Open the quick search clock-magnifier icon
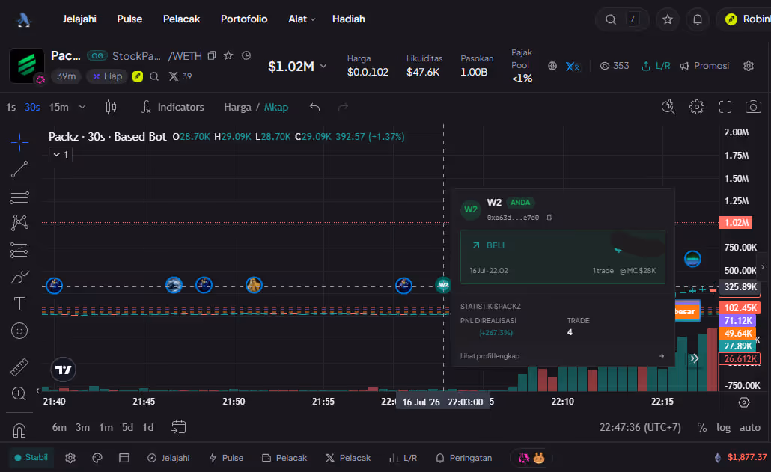 pyautogui.click(x=668, y=106)
